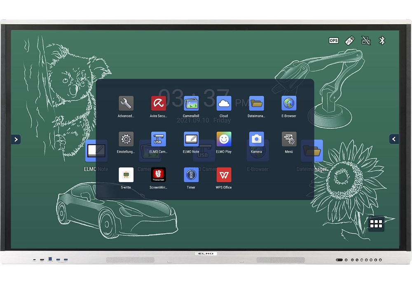This screenshot has width=412, height=288.
Task: Open ScreenMirroring Transcreen app
Action: [x=159, y=175]
